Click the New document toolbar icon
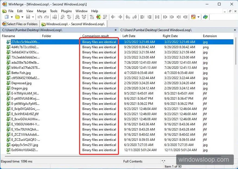This screenshot has width=238, height=169. pyautogui.click(x=6, y=17)
